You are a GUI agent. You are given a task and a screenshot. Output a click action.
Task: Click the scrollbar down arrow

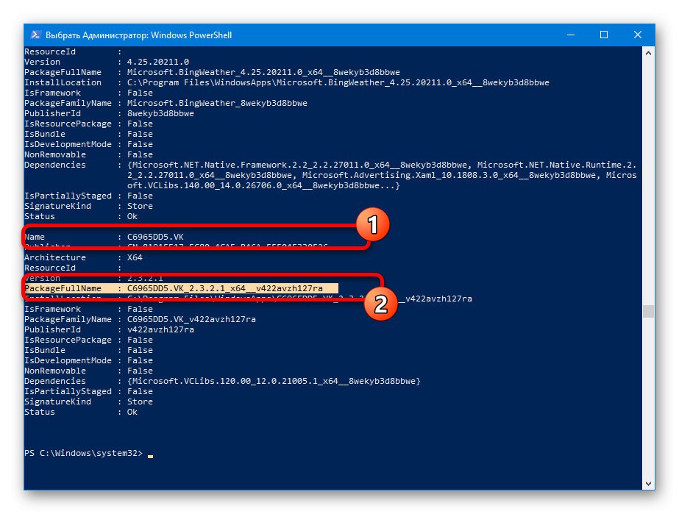click(x=648, y=483)
